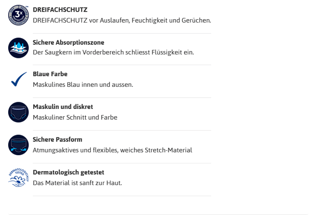Image resolution: width=310 pixels, height=215 pixels.
Task: Click the Auslaufen, Feuchtigkeit und Gerüchen description
Action: pyautogui.click(x=122, y=20)
